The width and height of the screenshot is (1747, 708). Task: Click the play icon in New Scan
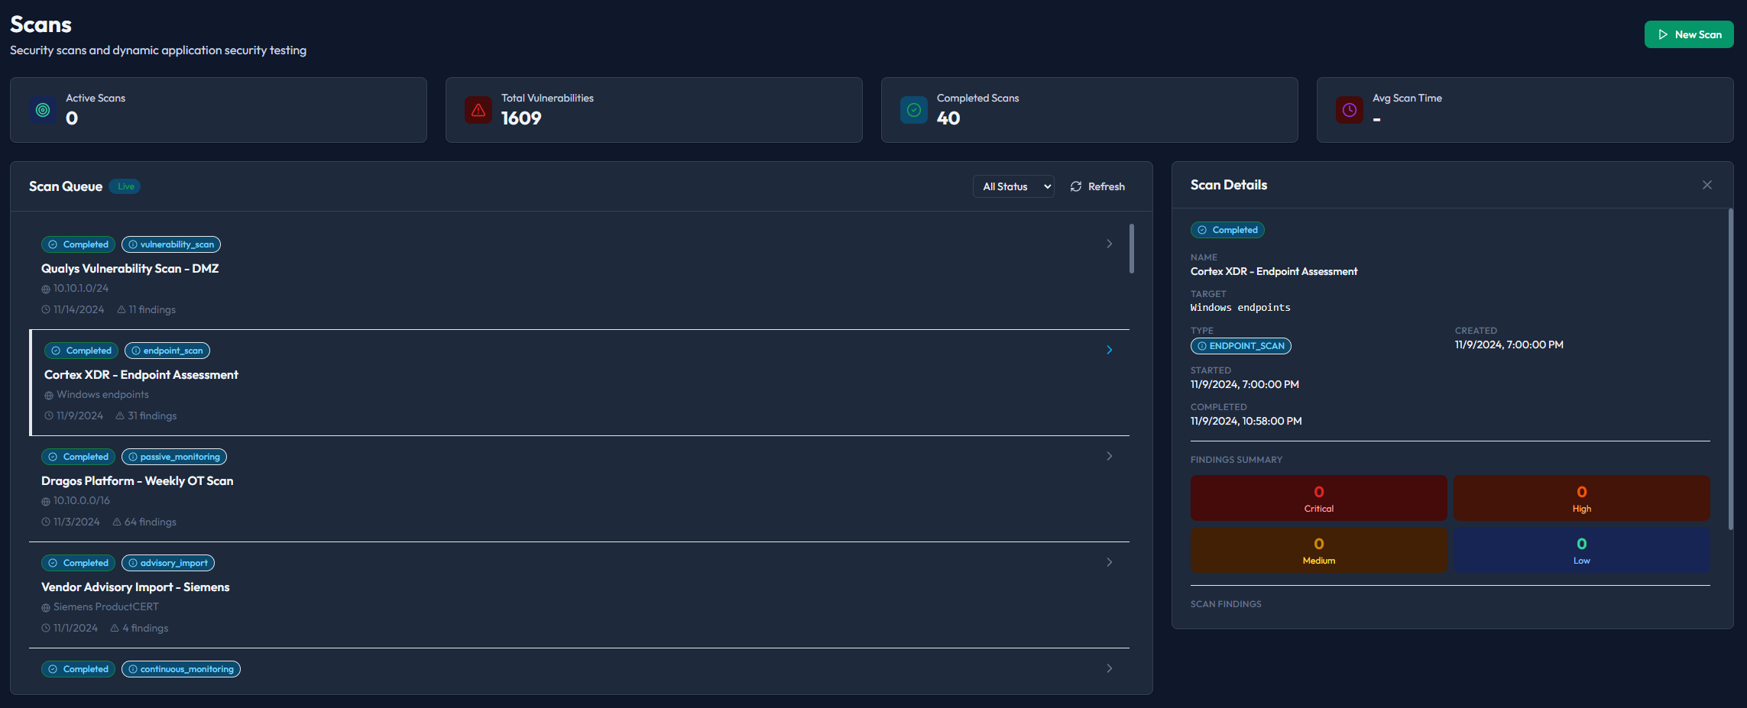point(1663,34)
